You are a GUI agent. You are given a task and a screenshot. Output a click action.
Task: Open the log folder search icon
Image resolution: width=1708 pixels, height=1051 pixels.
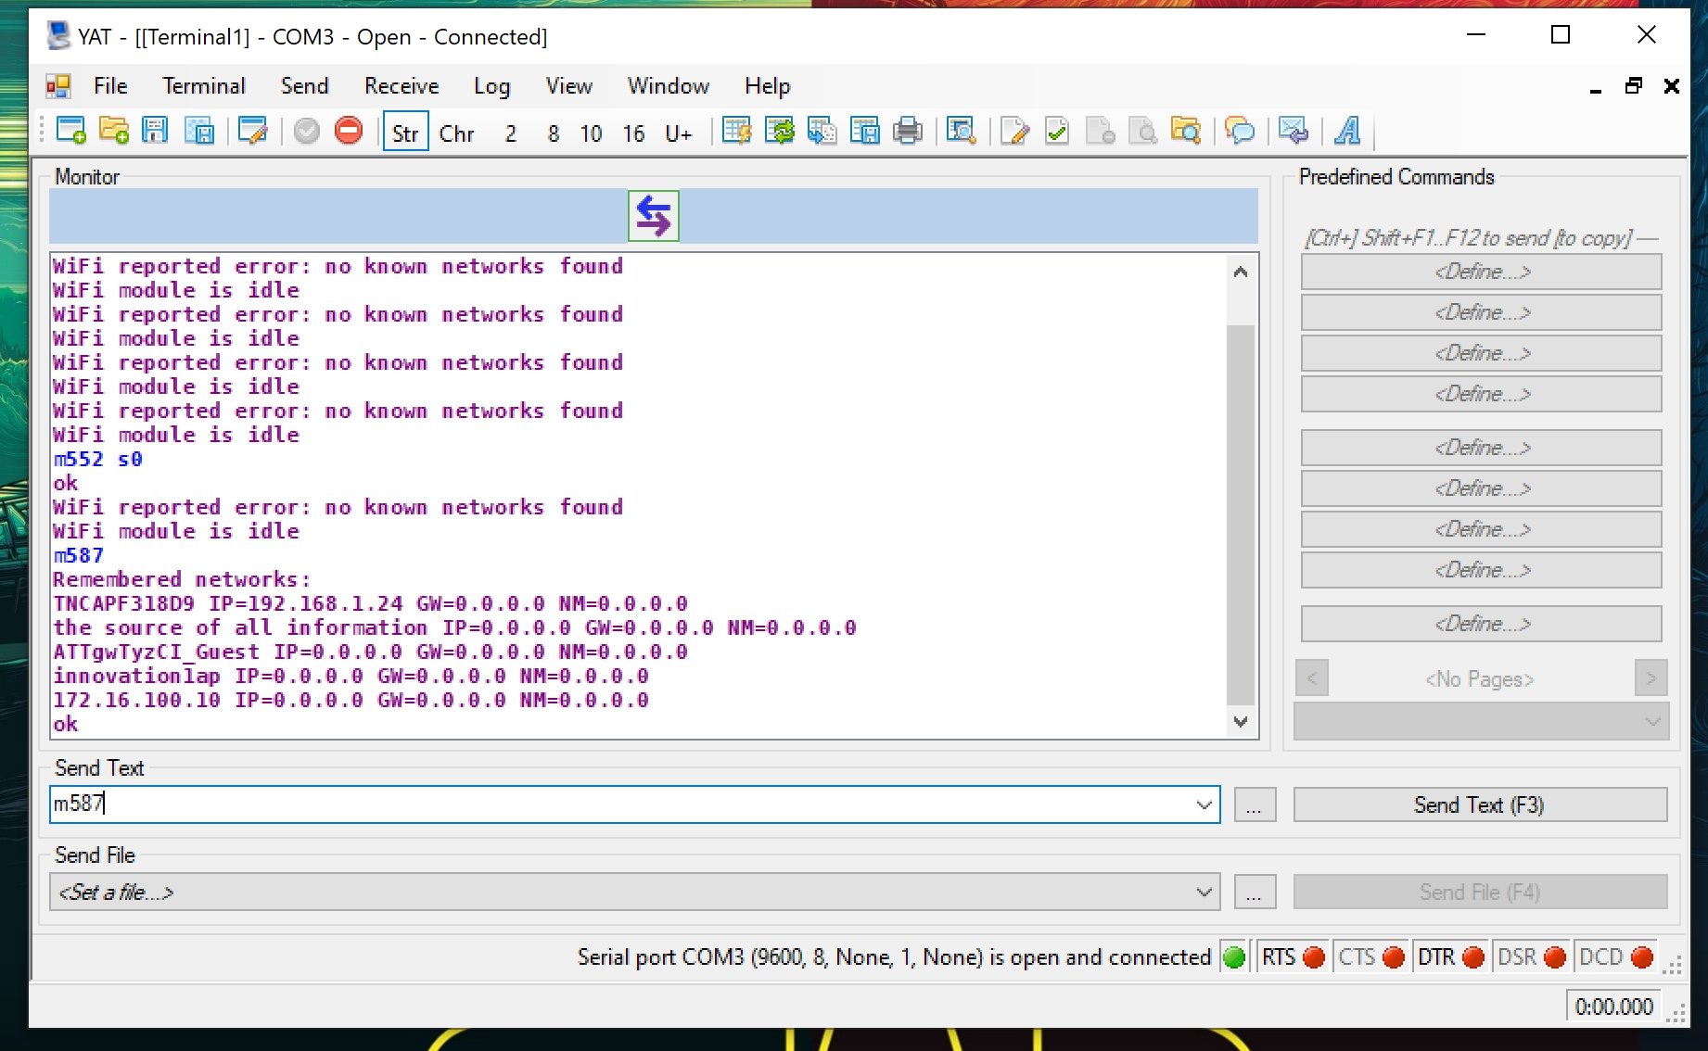[x=1186, y=132]
